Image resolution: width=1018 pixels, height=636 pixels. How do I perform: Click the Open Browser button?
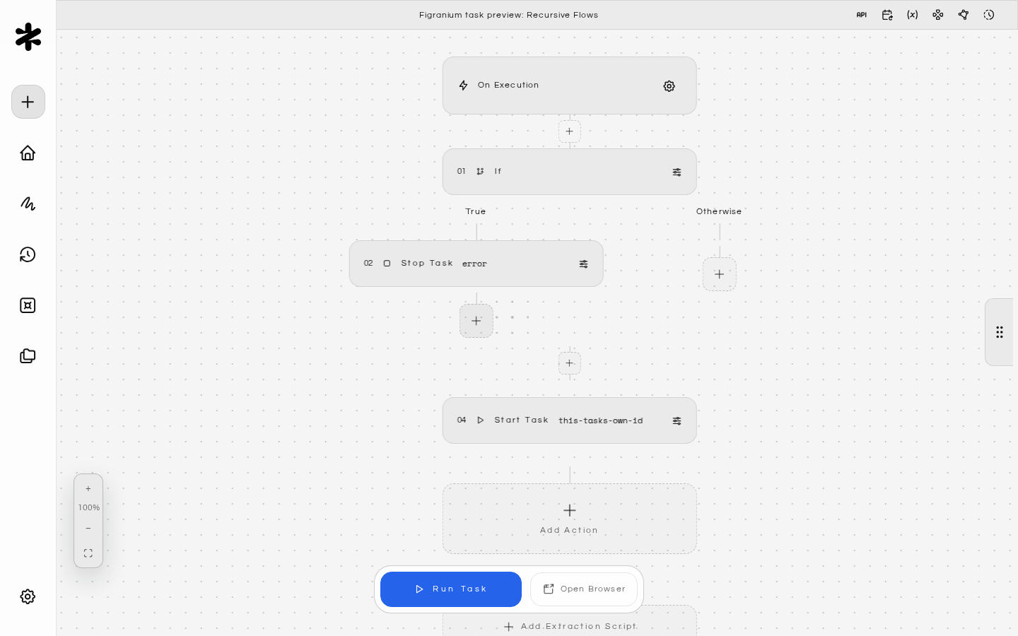(584, 589)
